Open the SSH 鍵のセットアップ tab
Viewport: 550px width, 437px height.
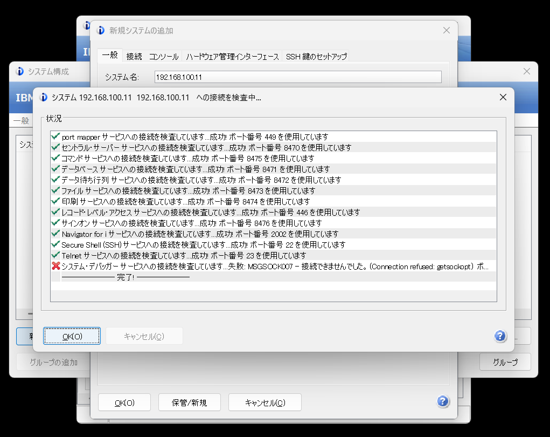coord(316,56)
